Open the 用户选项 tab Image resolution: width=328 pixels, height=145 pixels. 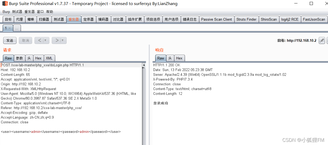(x=171, y=19)
